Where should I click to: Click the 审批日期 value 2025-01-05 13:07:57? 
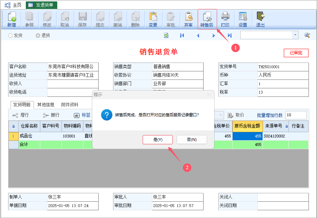178,206
